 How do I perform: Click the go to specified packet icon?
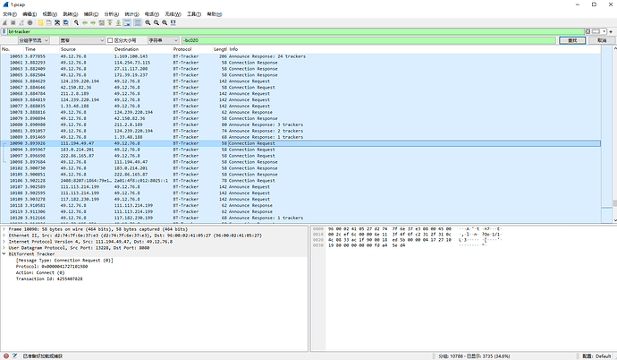point(102,23)
